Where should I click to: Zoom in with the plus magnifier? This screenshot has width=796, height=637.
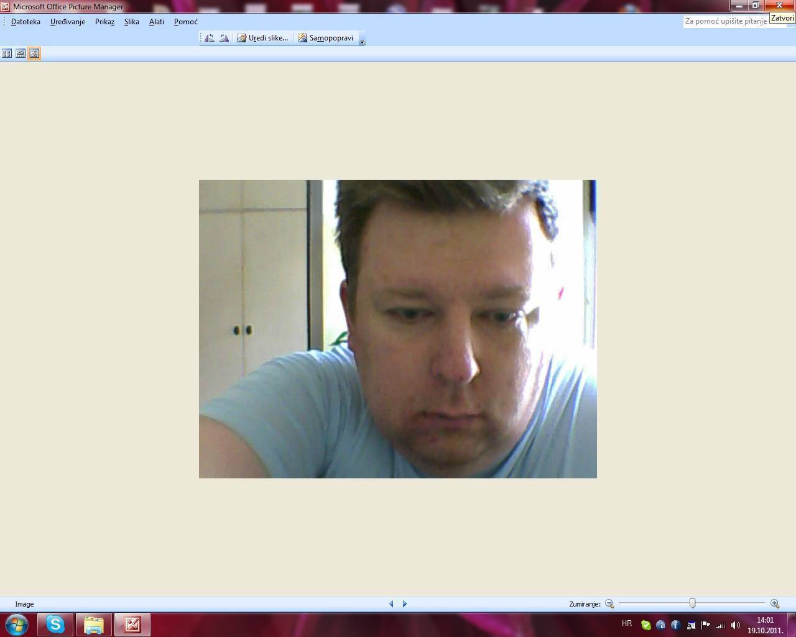(775, 603)
